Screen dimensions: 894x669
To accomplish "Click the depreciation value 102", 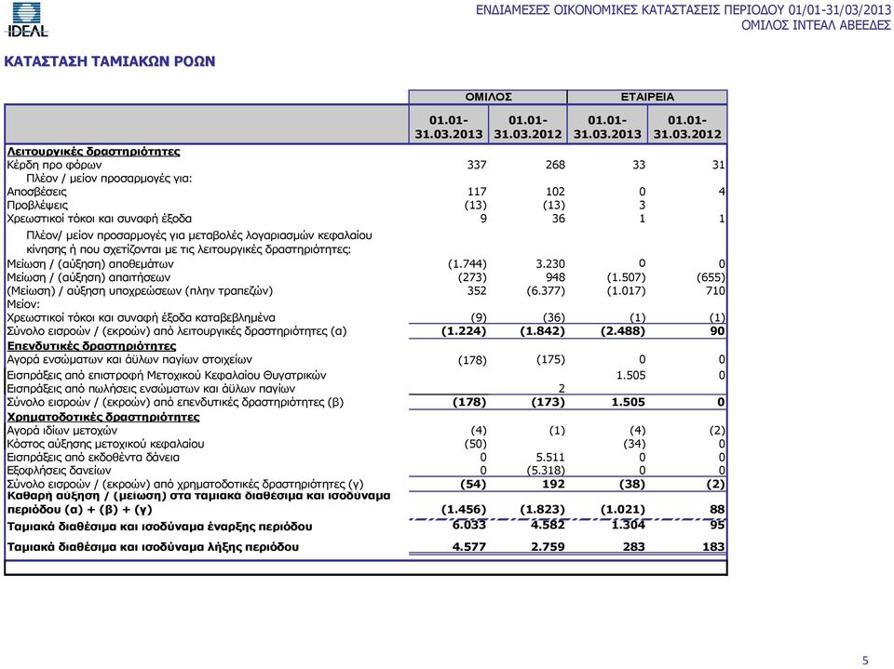I will pos(555,192).
